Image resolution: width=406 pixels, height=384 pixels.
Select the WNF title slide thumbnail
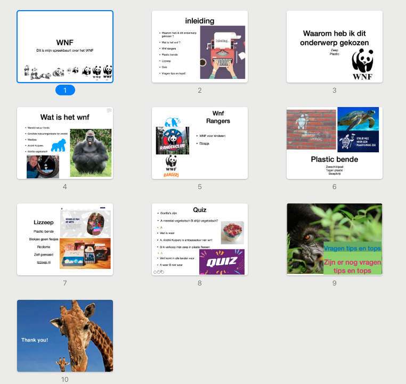65,46
